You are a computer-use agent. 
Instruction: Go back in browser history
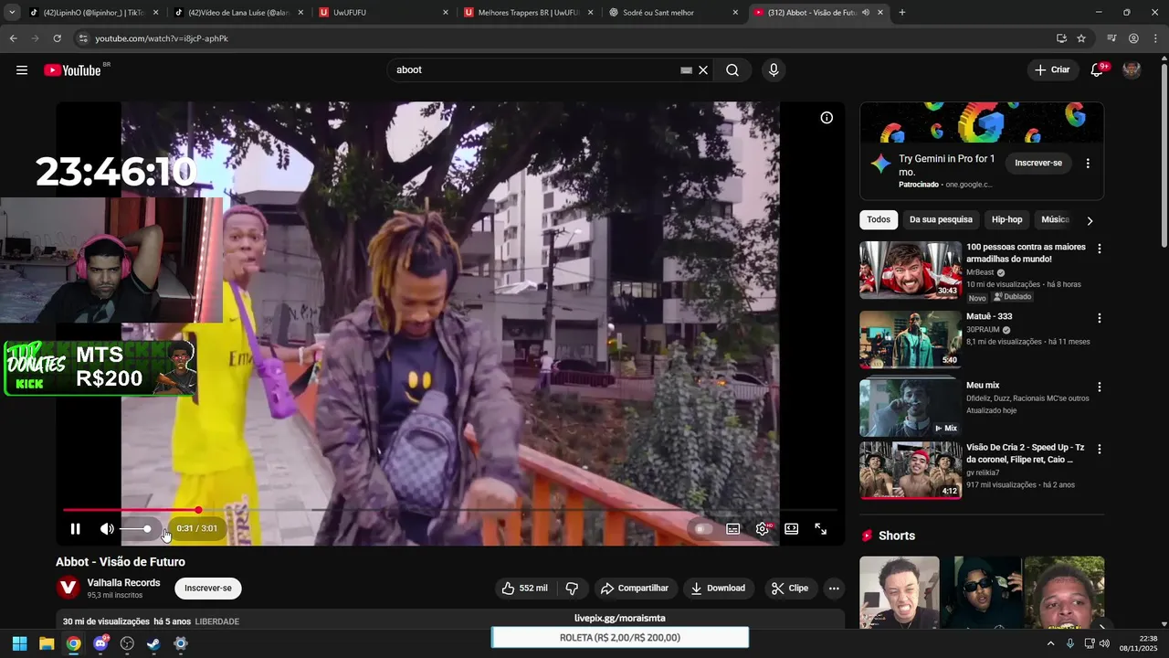coord(13,38)
